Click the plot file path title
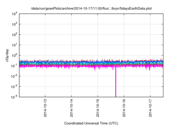Screen dimensions: 180x126 [x=91, y=8]
